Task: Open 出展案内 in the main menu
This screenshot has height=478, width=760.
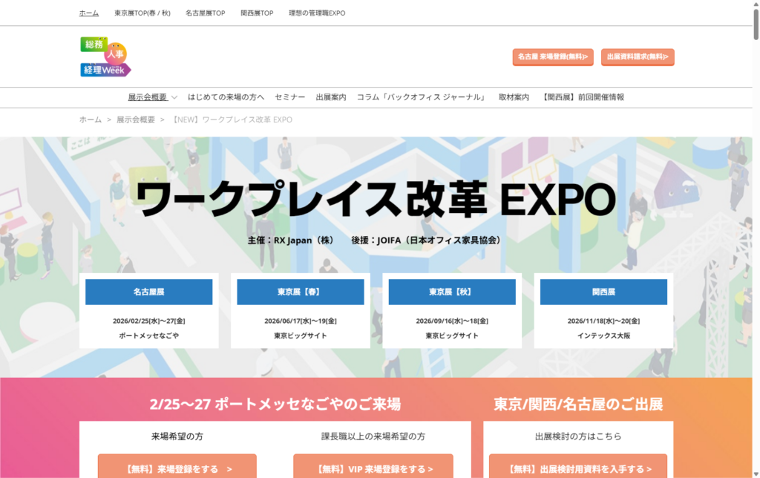Action: pyautogui.click(x=330, y=97)
